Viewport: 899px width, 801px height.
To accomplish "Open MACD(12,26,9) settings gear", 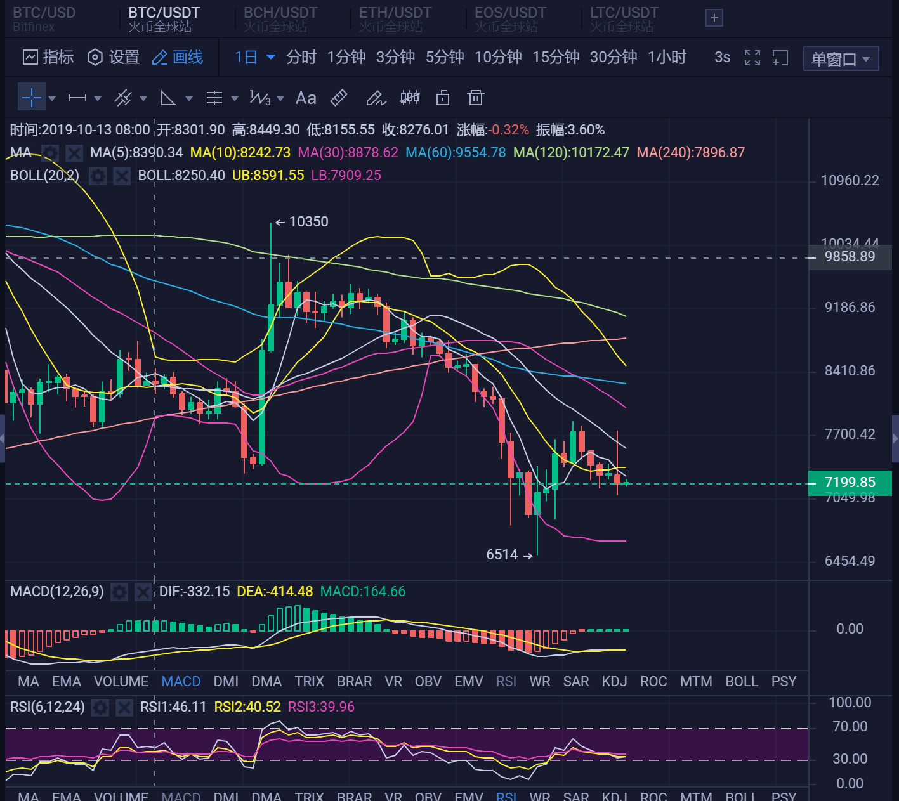I will [119, 592].
